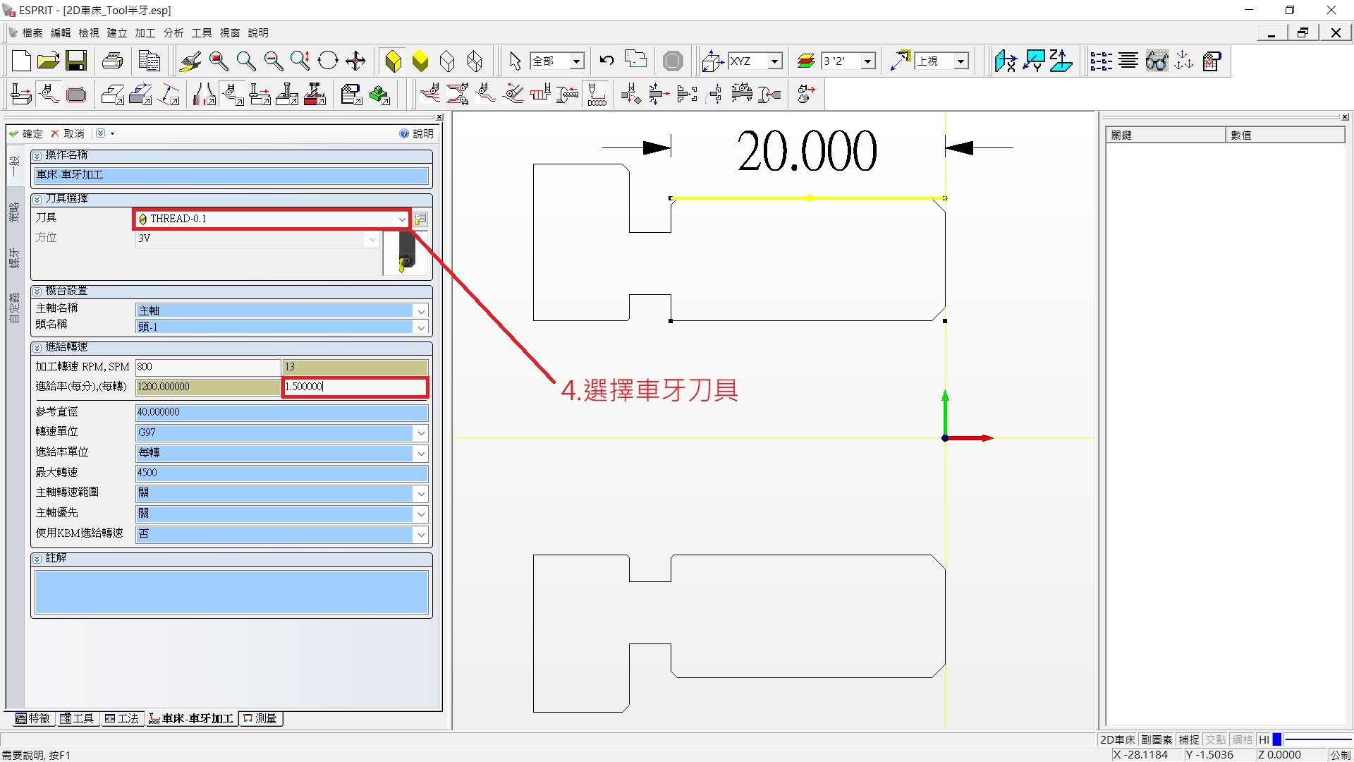Open the 轉速單位 G97 dropdown

[421, 433]
